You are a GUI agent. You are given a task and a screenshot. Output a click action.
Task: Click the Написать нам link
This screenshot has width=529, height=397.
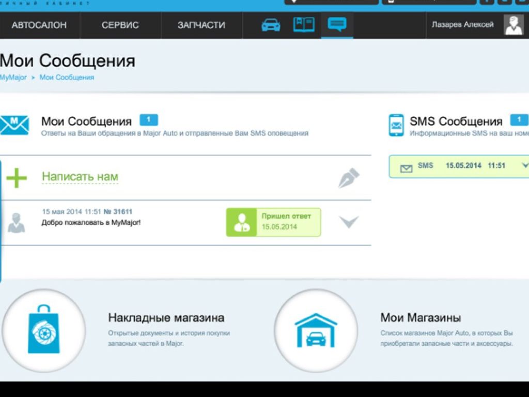pos(80,177)
